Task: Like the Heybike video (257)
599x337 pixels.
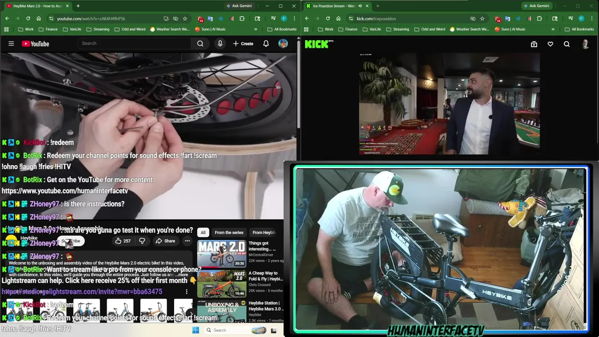Action: pos(123,241)
